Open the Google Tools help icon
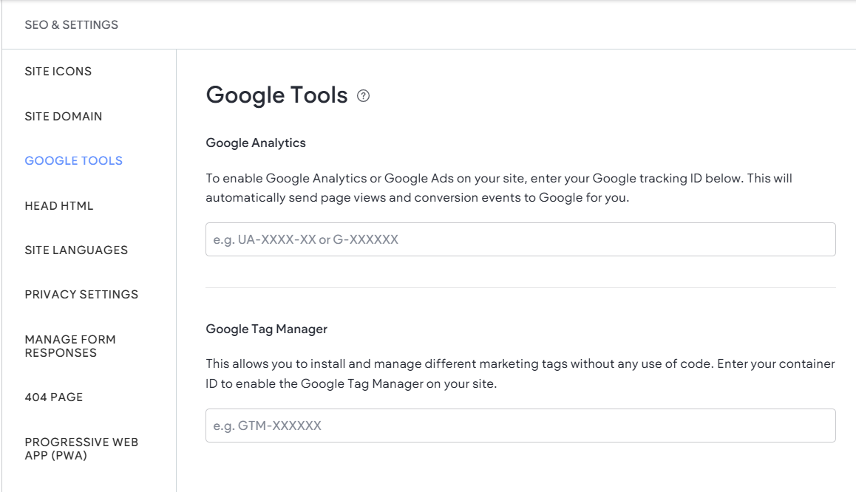Image resolution: width=856 pixels, height=492 pixels. coord(363,96)
